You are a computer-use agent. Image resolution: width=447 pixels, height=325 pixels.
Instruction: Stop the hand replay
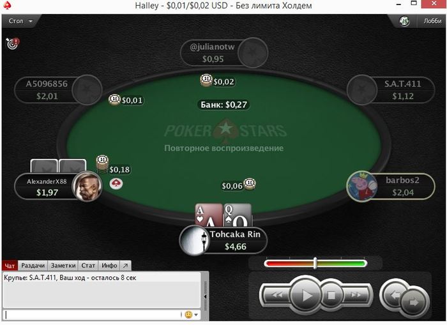pyautogui.click(x=331, y=295)
